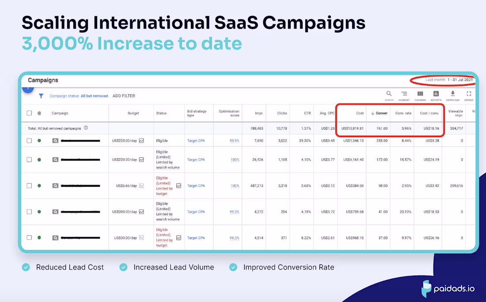Select the Segment icon
The height and width of the screenshot is (302, 486).
405,93
